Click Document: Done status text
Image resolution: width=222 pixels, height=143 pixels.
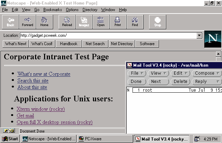click(x=32, y=131)
